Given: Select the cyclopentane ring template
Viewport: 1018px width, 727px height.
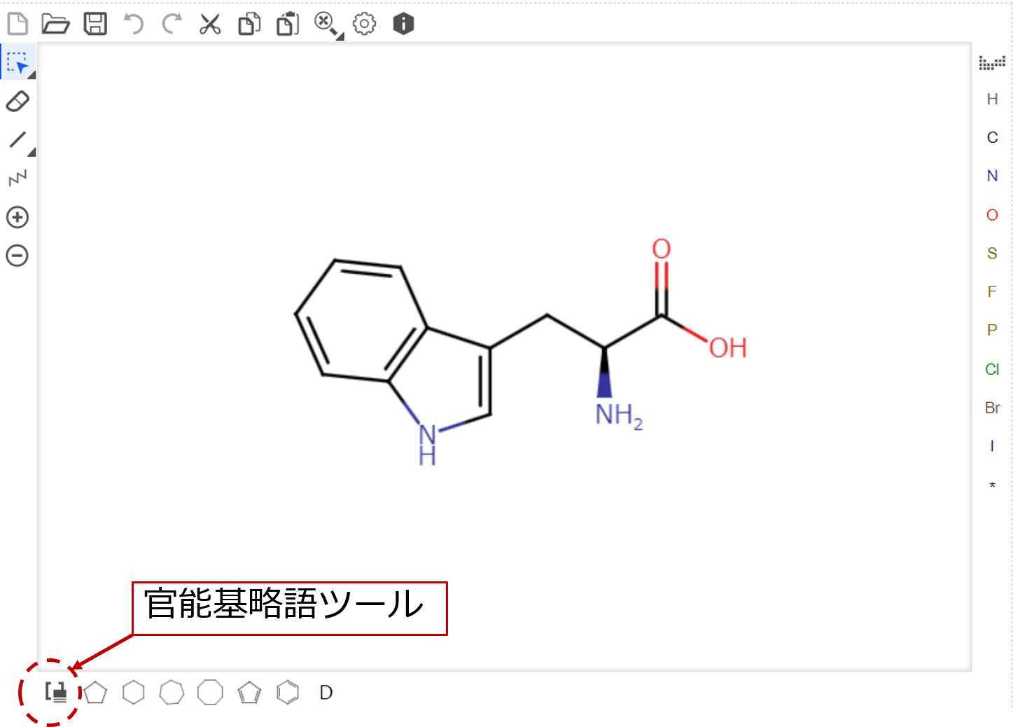Looking at the screenshot, I should (95, 693).
